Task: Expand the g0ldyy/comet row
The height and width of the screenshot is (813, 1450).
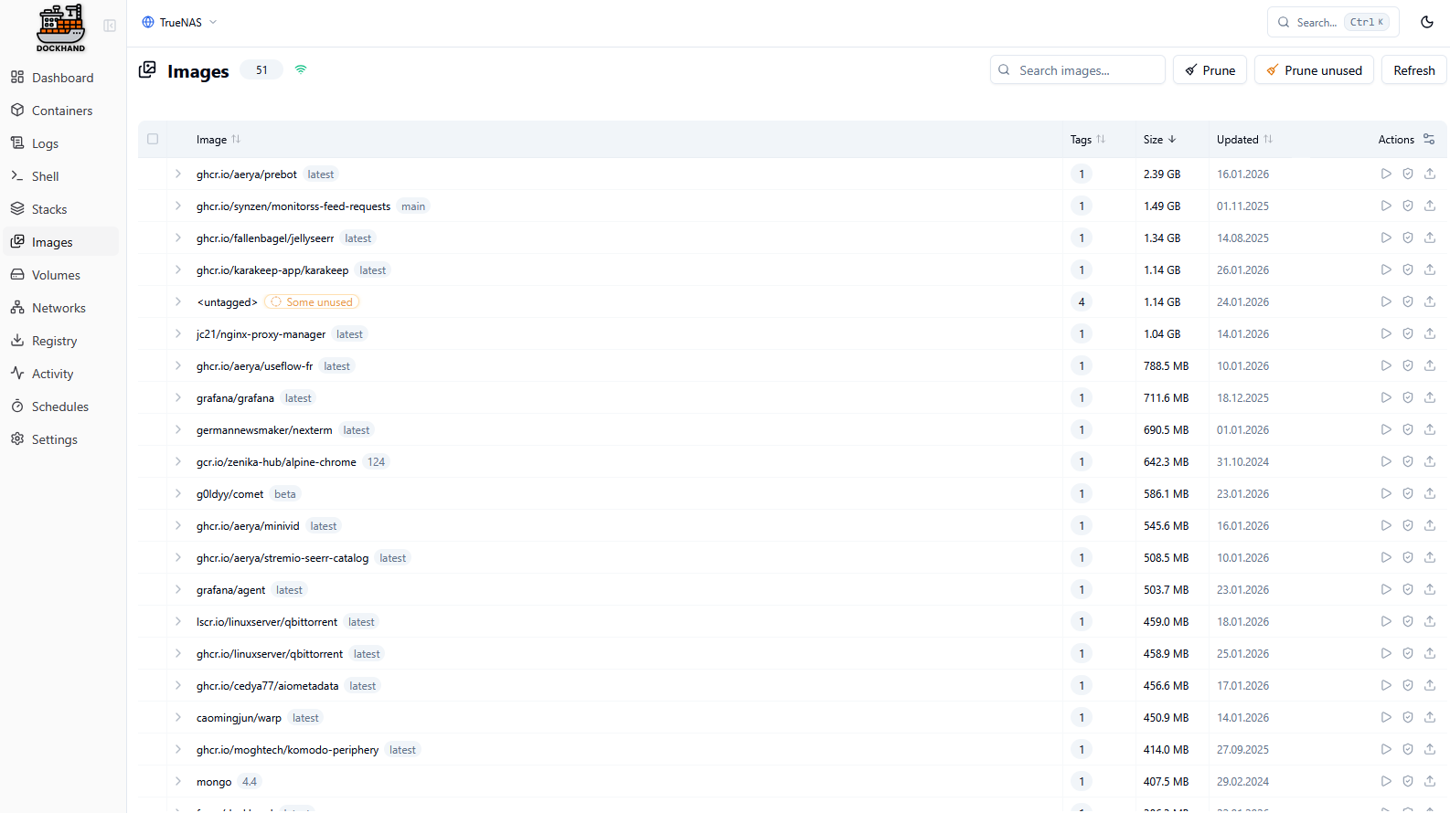Action: [178, 493]
